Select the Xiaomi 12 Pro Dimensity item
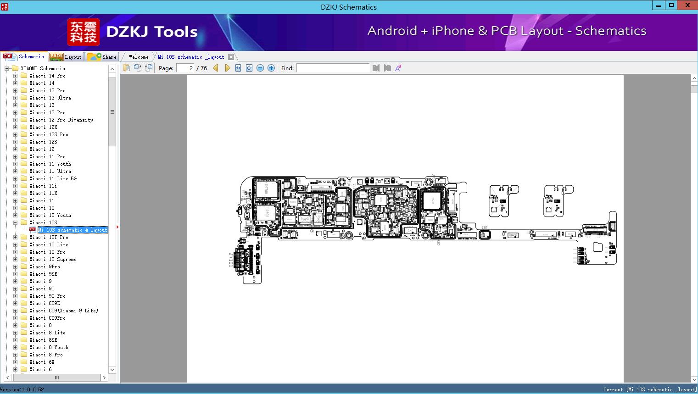 point(61,120)
